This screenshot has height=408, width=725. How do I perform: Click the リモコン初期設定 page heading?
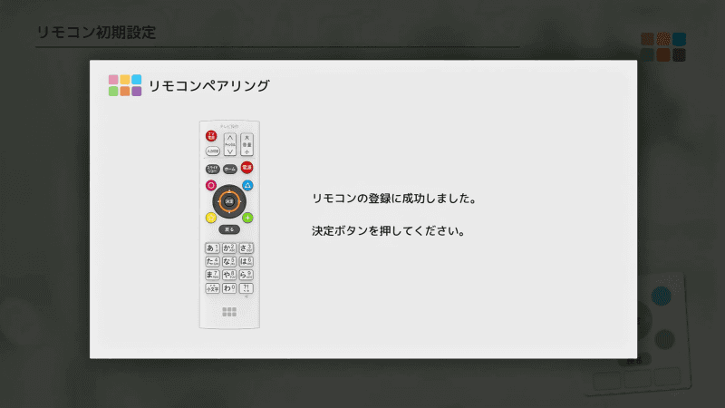click(x=96, y=33)
